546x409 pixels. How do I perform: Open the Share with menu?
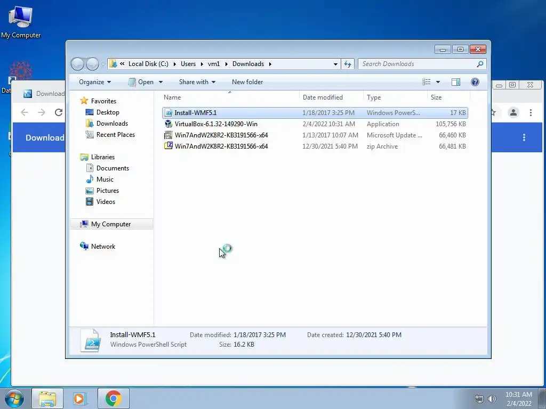[197, 82]
